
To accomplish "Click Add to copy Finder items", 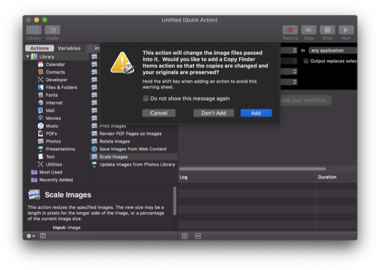I will [256, 113].
